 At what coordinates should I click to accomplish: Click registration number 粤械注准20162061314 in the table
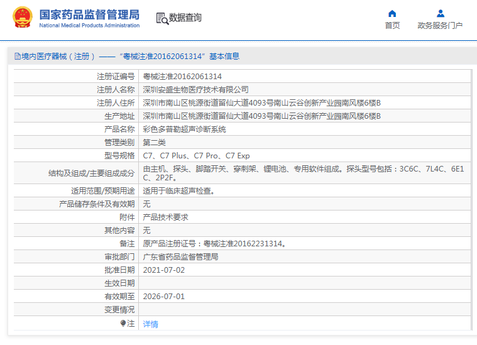(182, 76)
